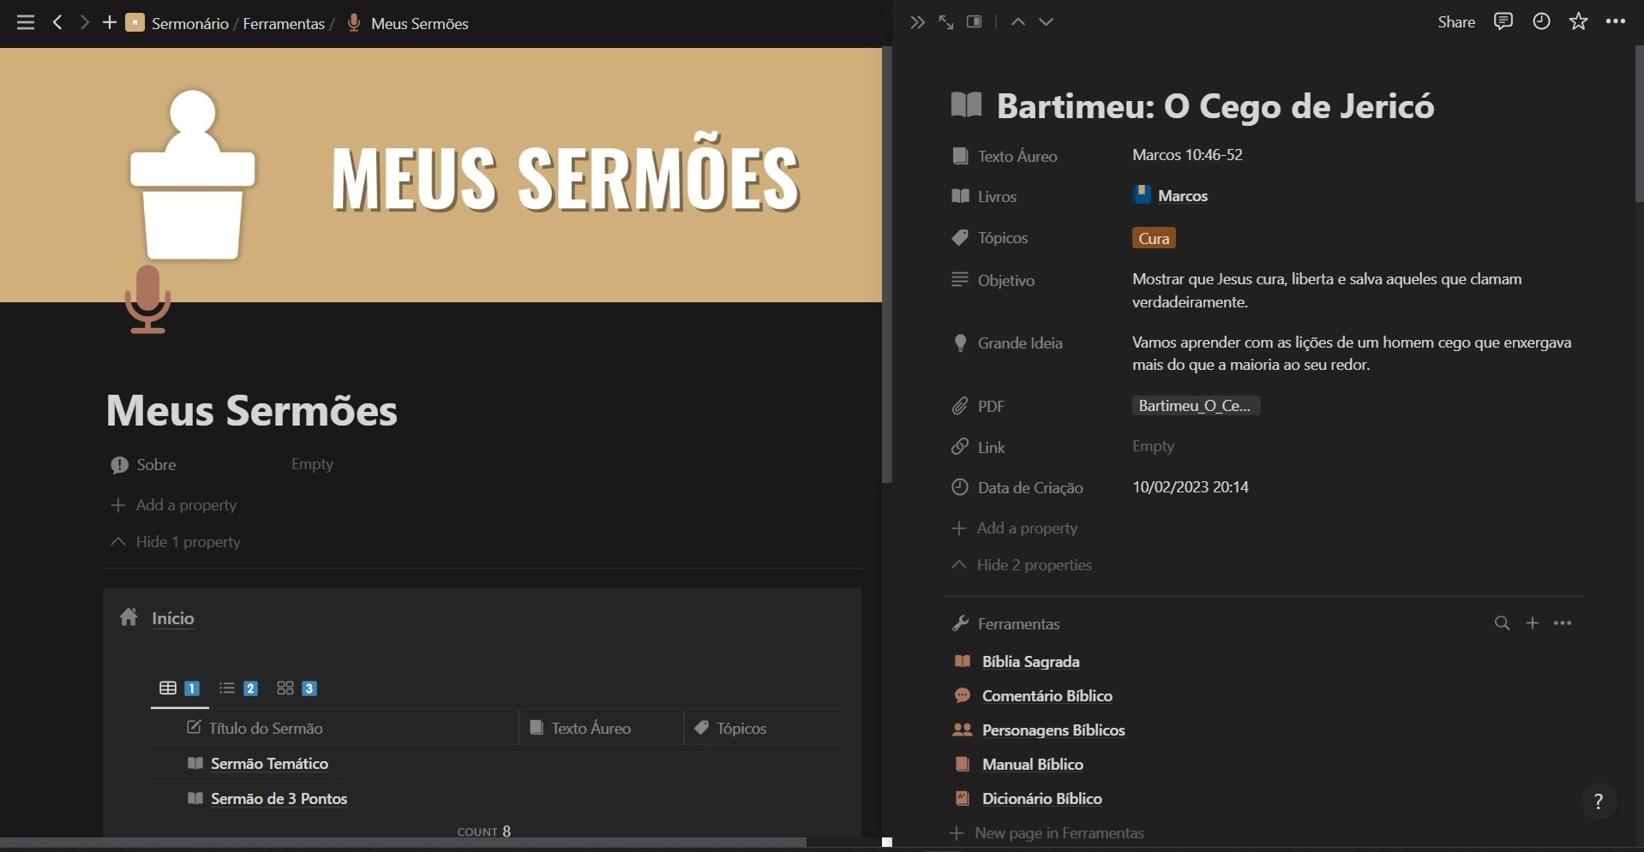View page history clock icon
Viewport: 1644px width, 852px height.
pos(1541,22)
